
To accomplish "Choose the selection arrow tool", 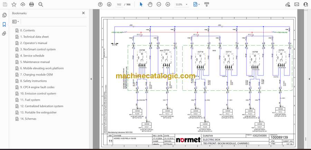I will point(141,4).
